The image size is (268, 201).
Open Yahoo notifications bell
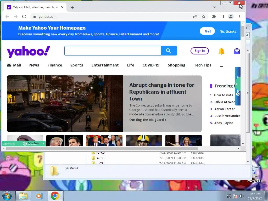click(221, 51)
